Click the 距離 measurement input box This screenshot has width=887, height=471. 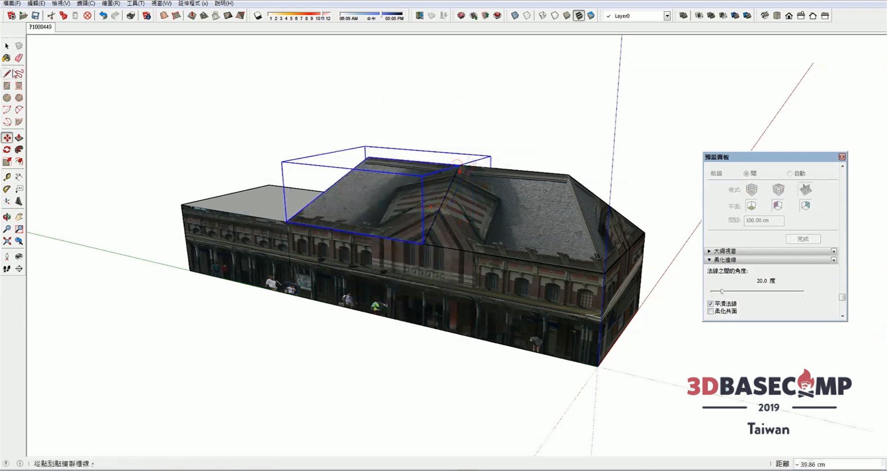(838, 464)
